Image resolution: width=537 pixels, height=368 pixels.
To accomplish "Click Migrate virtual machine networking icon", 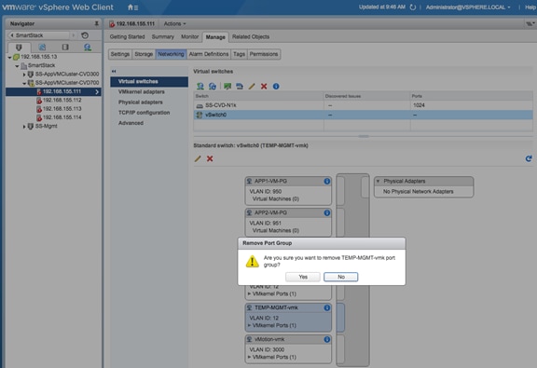I will tap(227, 86).
